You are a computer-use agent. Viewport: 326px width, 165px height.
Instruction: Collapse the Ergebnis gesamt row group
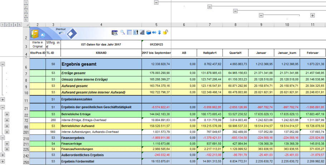coord(3,64)
